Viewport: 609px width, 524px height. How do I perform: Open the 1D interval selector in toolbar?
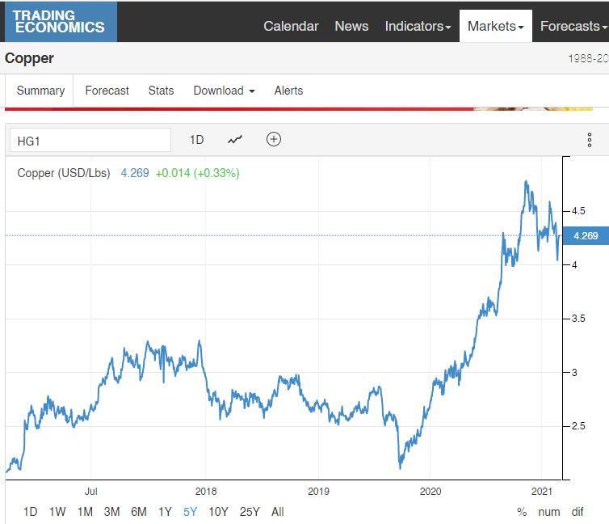(196, 140)
